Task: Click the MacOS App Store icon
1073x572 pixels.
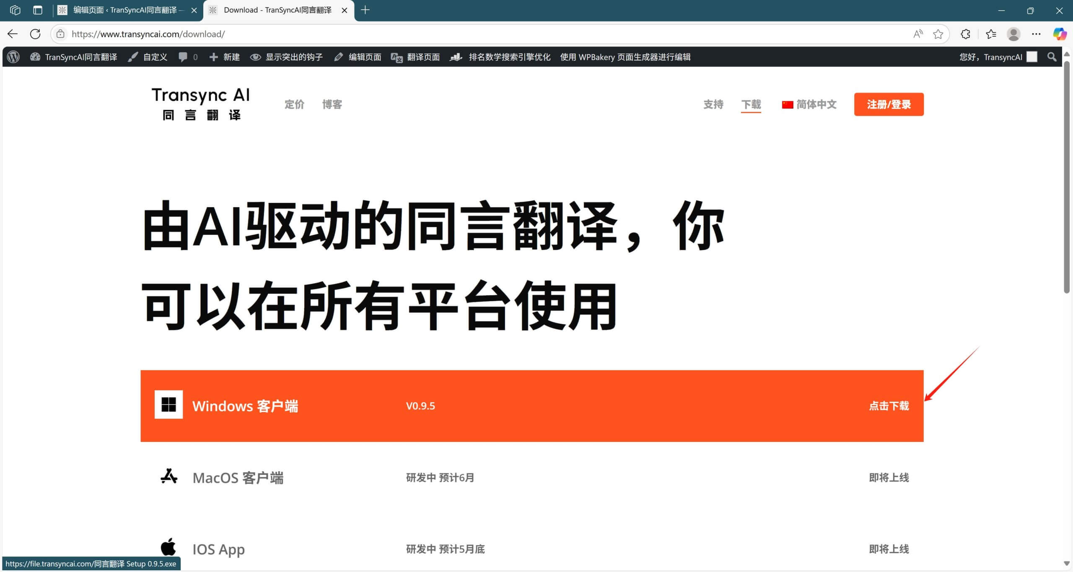Action: [x=169, y=477]
